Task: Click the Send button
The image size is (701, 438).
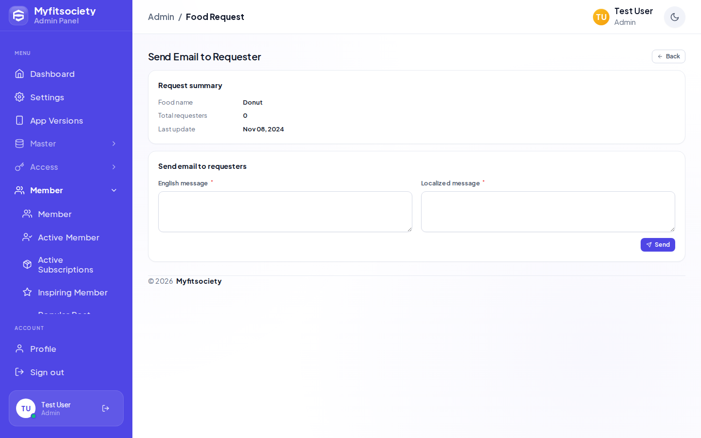Action: (658, 245)
